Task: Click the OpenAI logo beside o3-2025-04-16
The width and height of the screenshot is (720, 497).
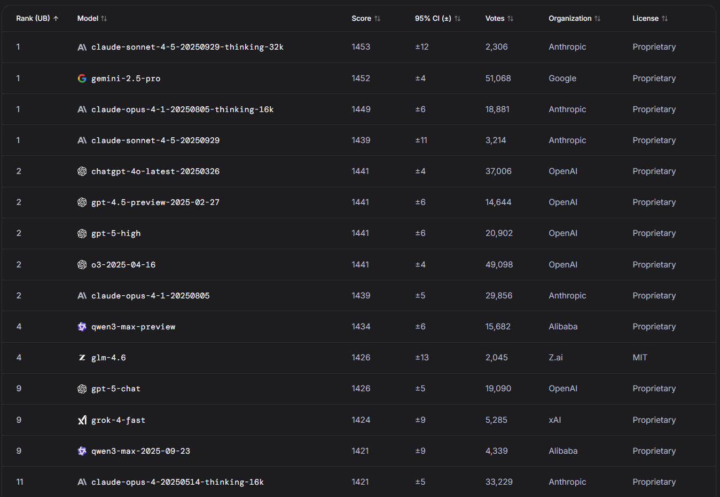Action: pos(82,265)
